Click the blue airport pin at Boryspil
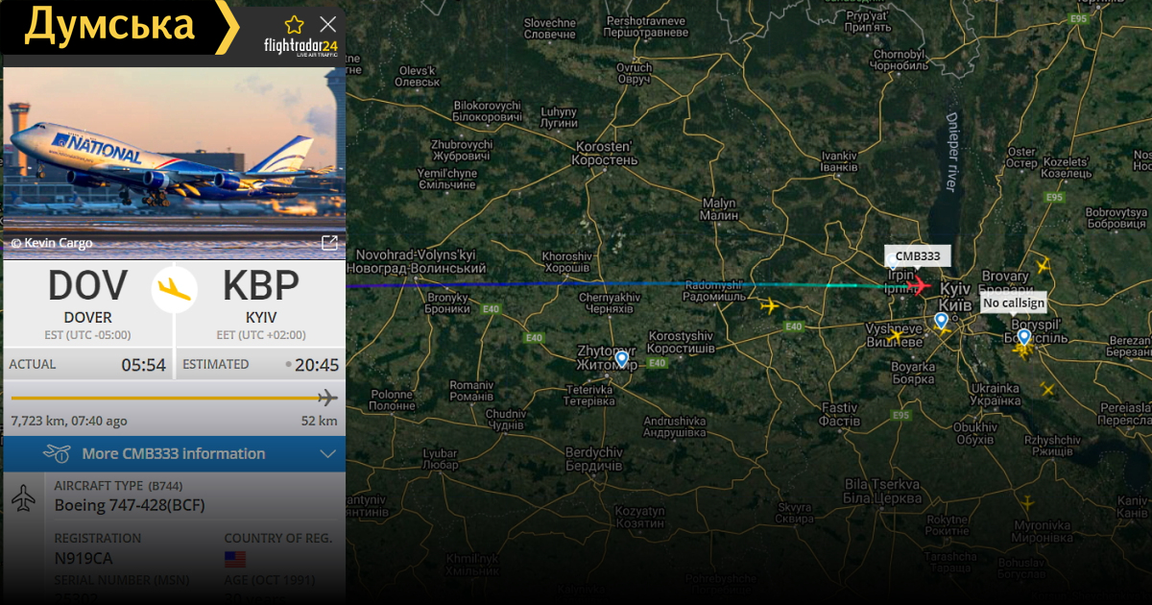This screenshot has width=1152, height=605. (1023, 336)
